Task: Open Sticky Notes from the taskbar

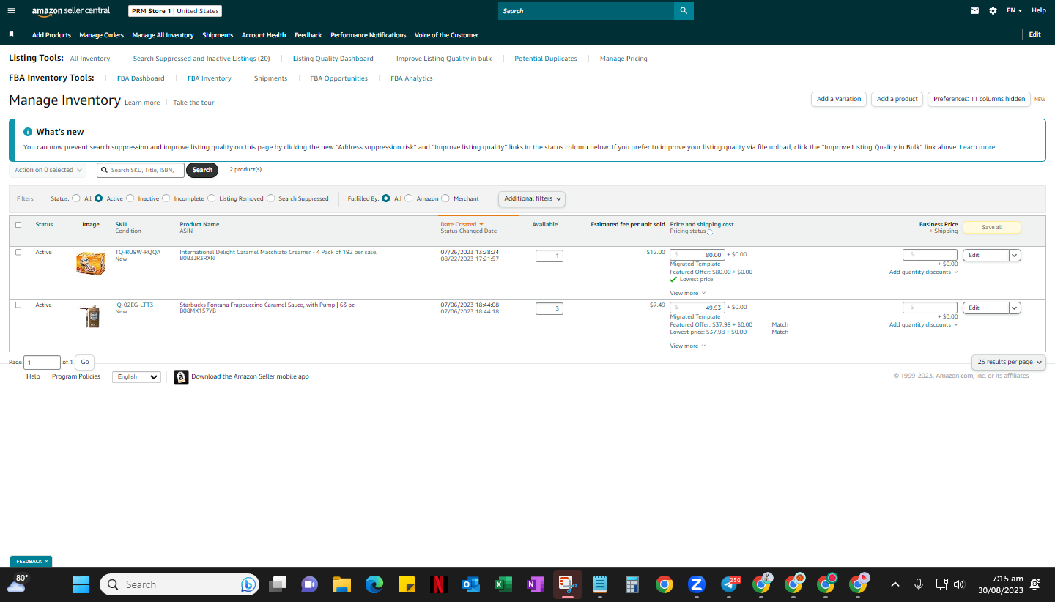Action: coord(407,584)
